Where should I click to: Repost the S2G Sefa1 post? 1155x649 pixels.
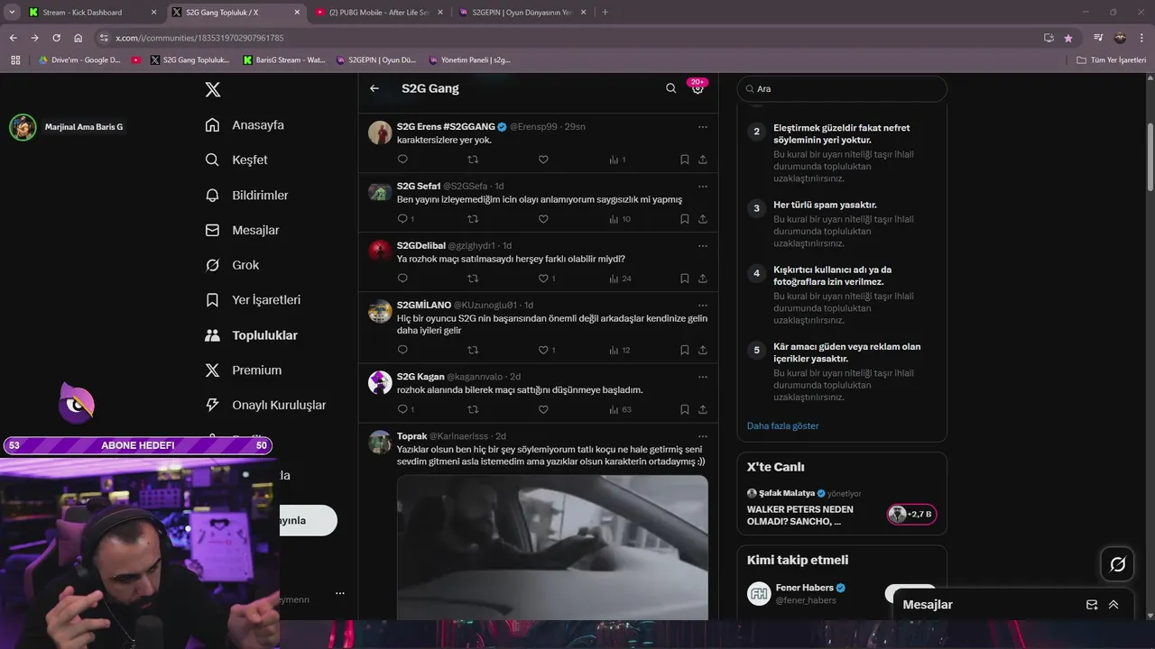point(473,219)
